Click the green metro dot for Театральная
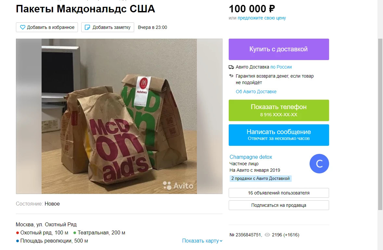 75,233
